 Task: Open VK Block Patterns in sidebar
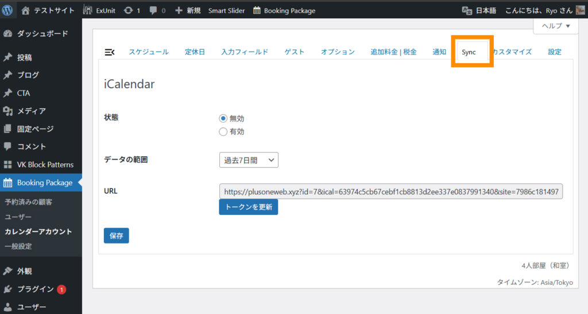(45, 164)
